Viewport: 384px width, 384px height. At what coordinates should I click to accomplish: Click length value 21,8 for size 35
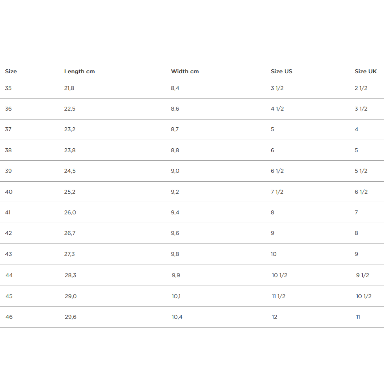[x=69, y=88]
